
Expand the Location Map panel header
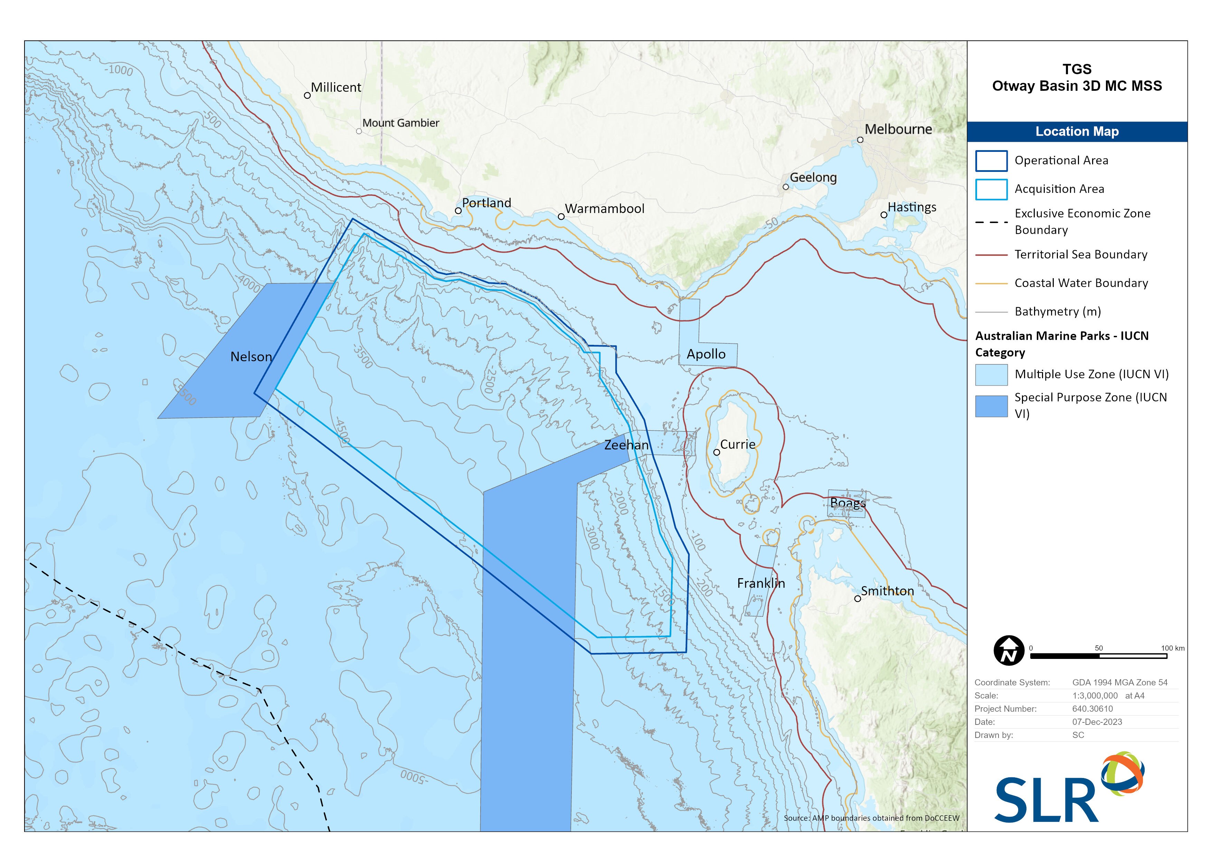tap(1077, 132)
